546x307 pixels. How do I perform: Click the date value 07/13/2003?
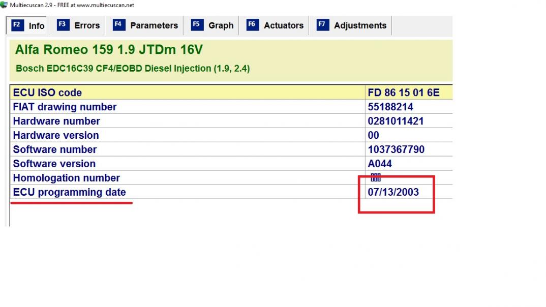(393, 192)
